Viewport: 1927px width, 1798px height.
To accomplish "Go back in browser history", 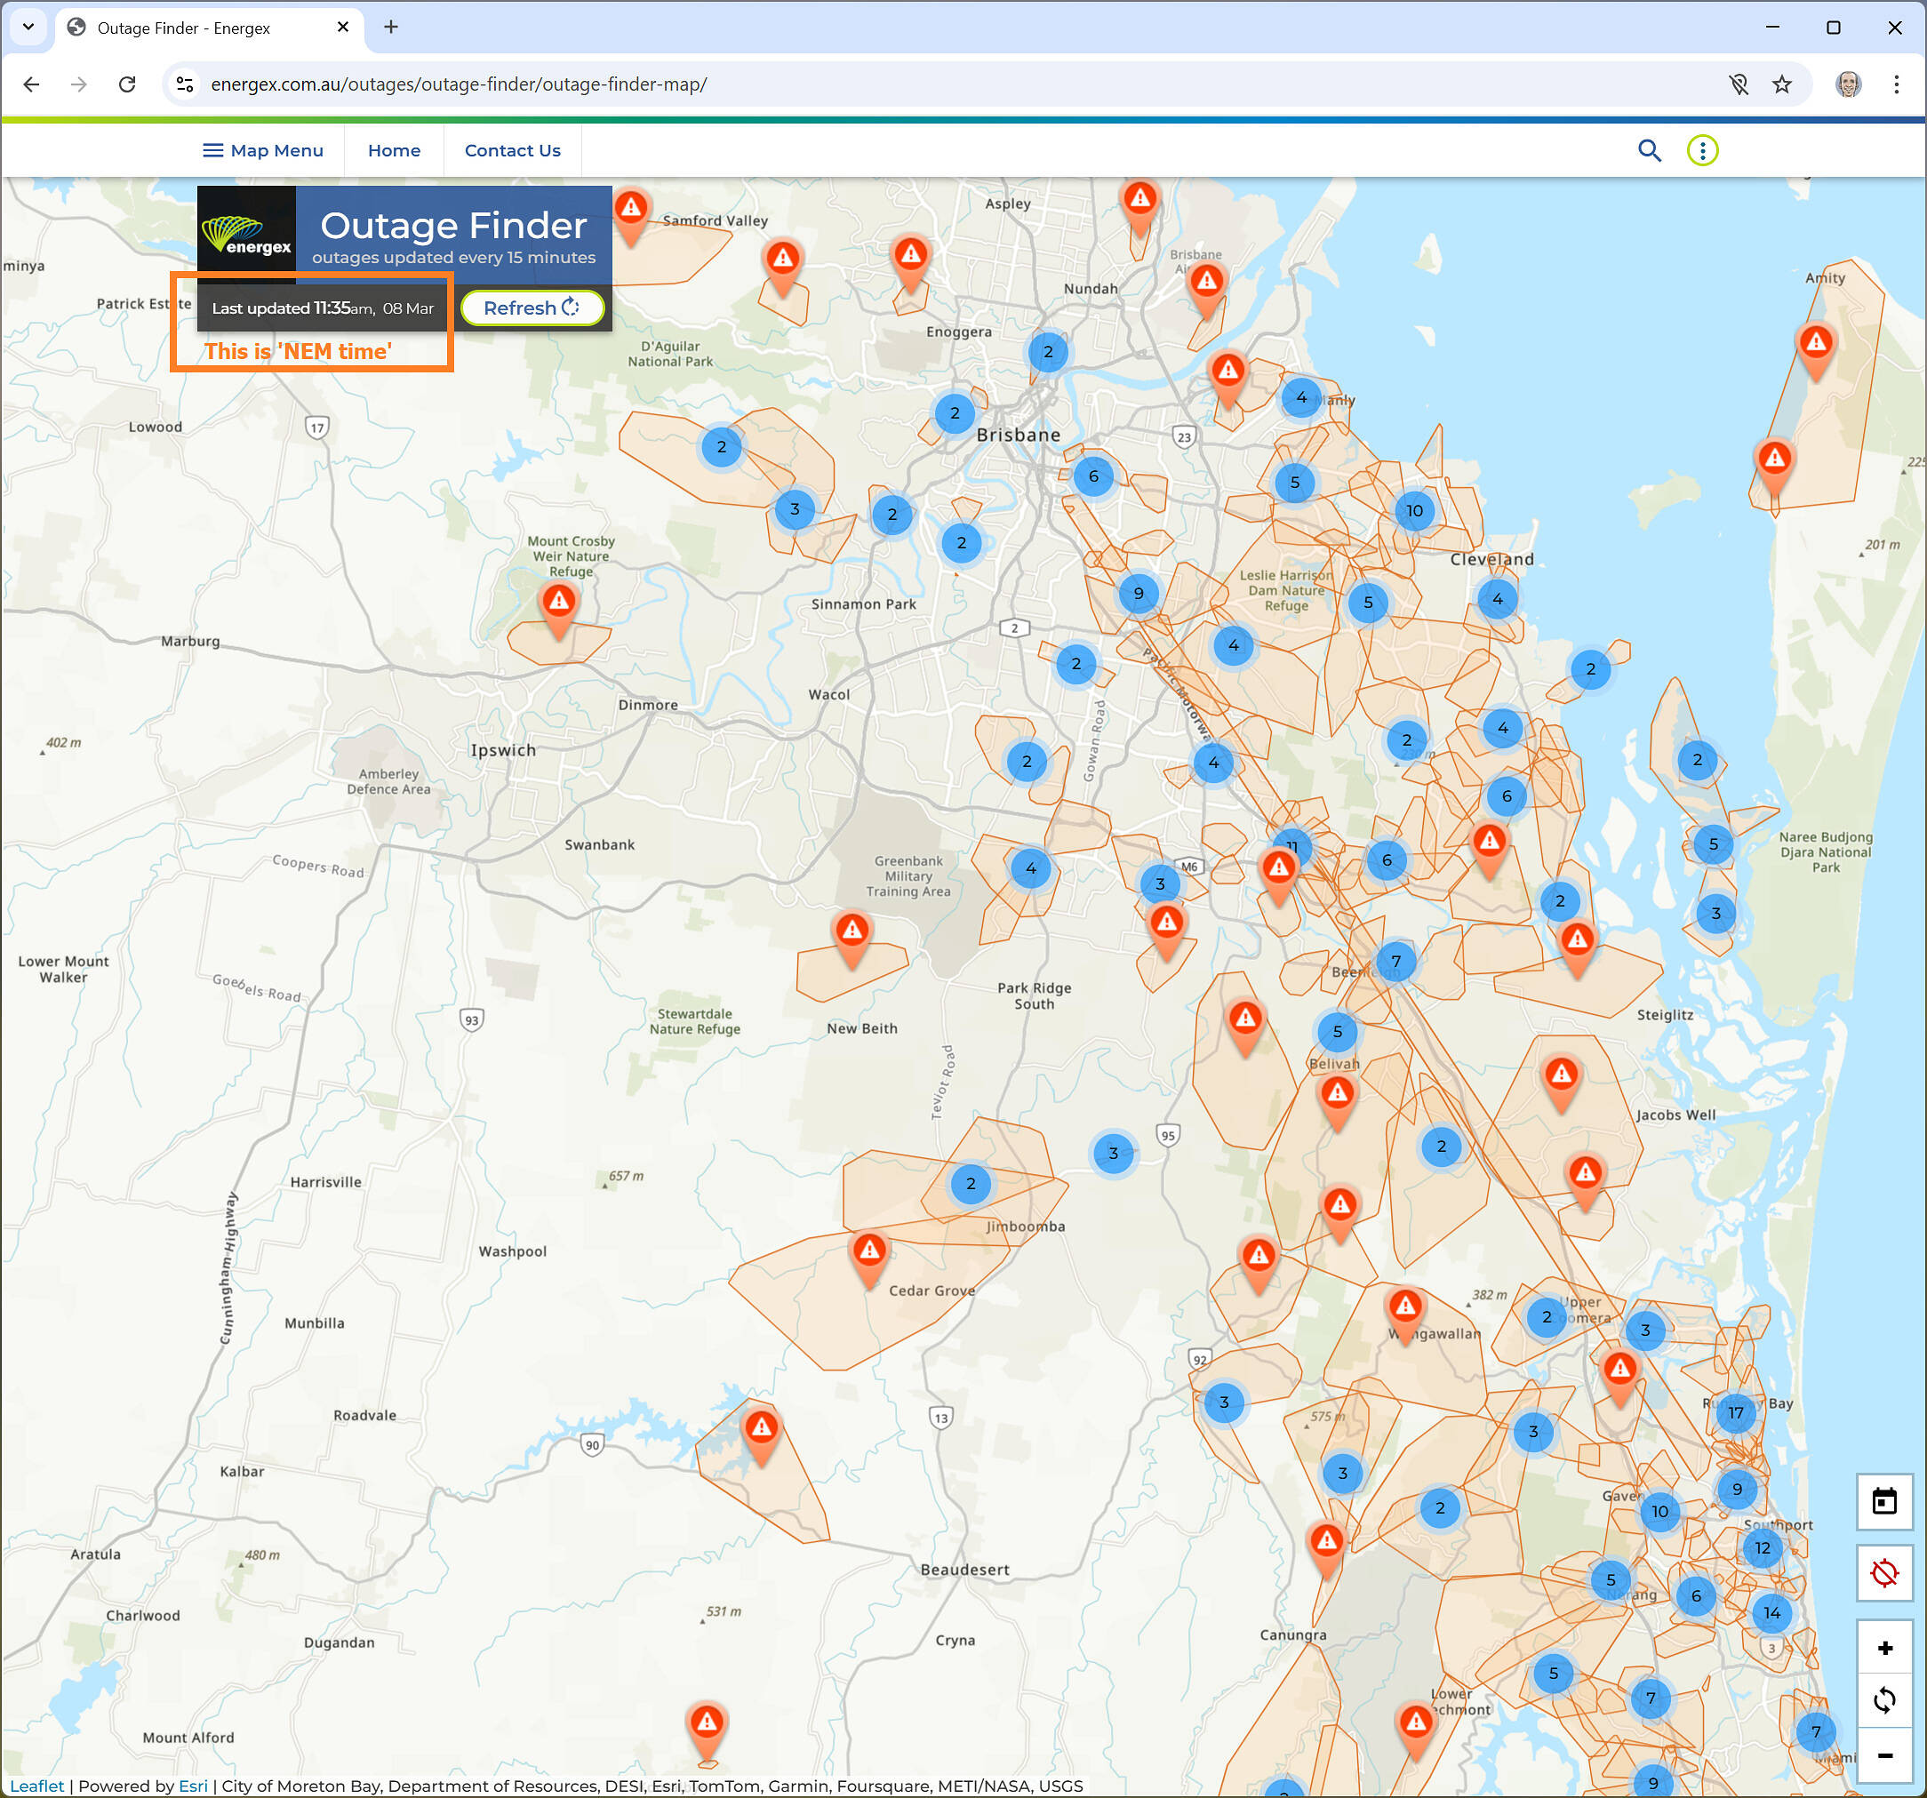I will pos(31,84).
